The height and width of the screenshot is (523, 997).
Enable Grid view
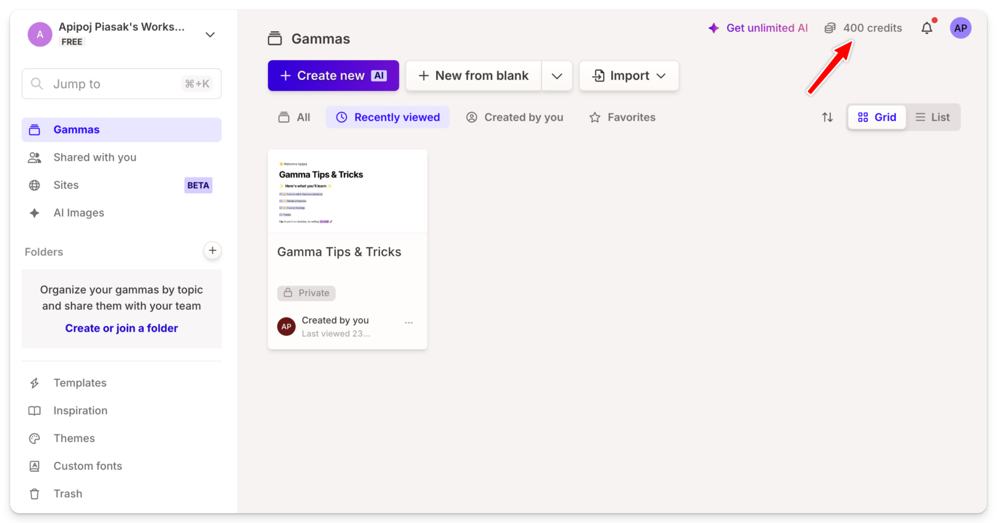coord(876,117)
